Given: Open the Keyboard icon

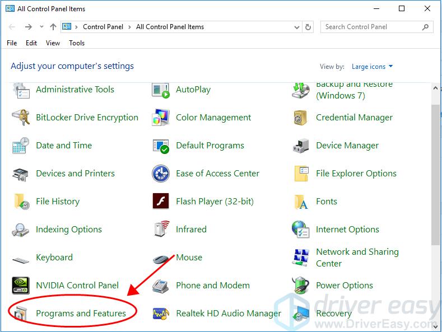Looking at the screenshot, I should (x=21, y=260).
